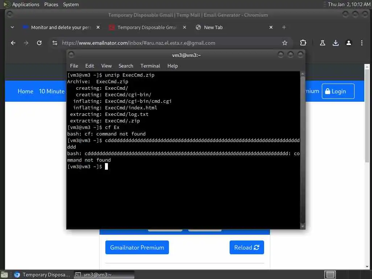Click the Chromium window menu button

10,15
